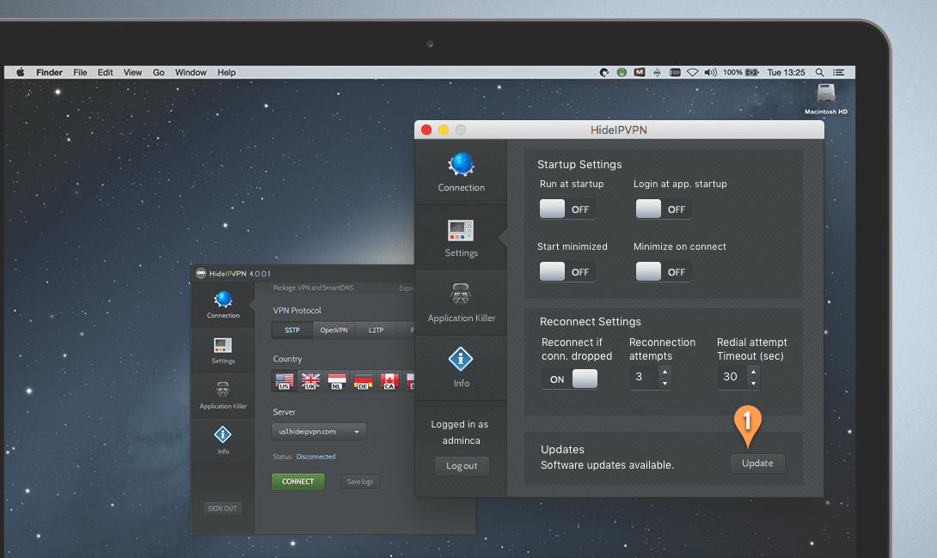
Task: Increase Reconnection attempts value
Action: 664,371
